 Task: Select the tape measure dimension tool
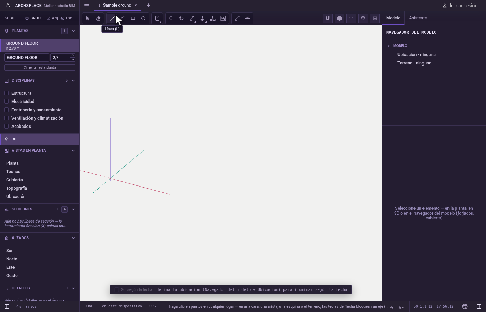pos(237,18)
